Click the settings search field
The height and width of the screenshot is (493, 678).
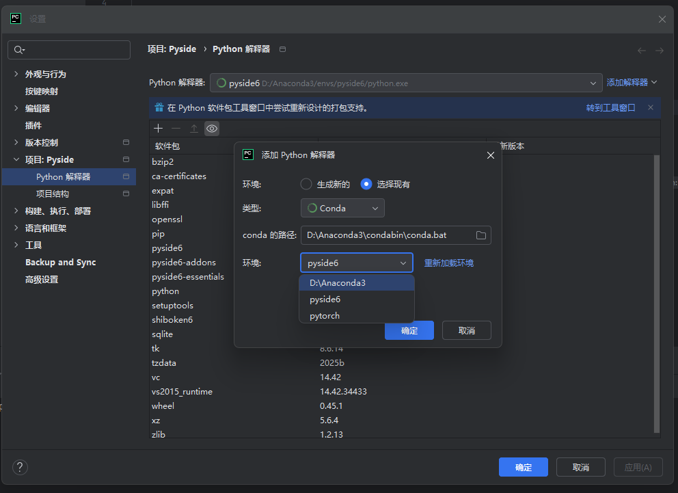pyautogui.click(x=69, y=50)
